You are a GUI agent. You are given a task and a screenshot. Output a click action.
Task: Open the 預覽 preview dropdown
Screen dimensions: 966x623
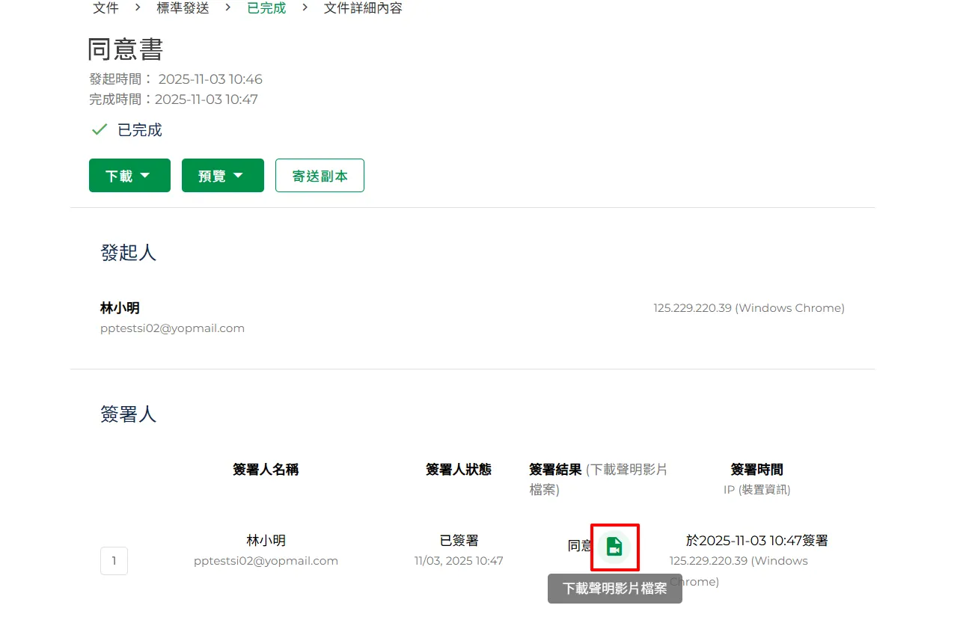pos(222,175)
